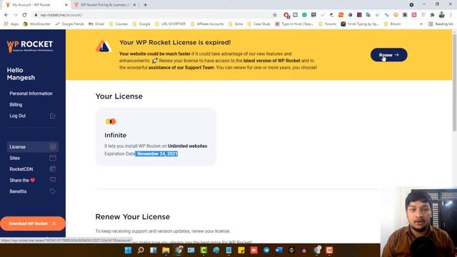Click the WP Rocket logo
The height and width of the screenshot is (257, 457).
click(30, 46)
